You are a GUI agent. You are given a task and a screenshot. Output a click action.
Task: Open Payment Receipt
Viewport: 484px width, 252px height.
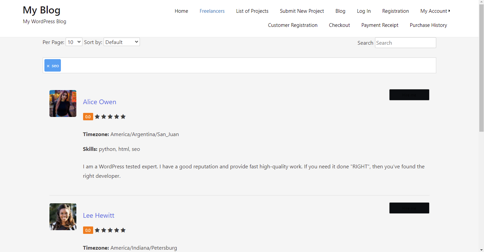[380, 25]
